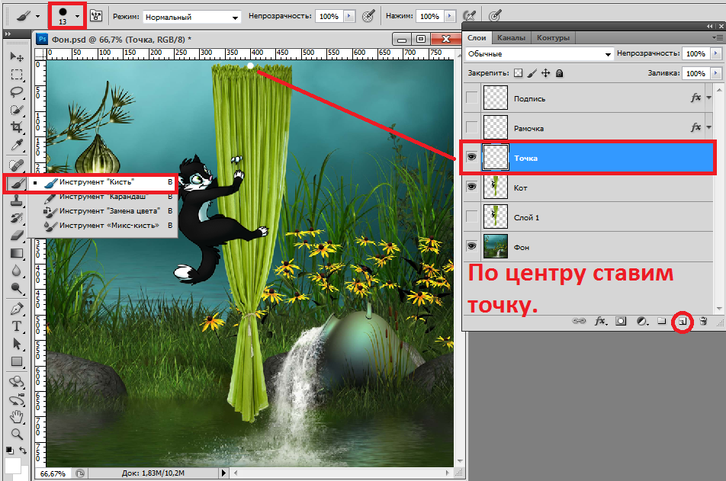
Task: Switch to the Слои tab
Action: (477, 38)
